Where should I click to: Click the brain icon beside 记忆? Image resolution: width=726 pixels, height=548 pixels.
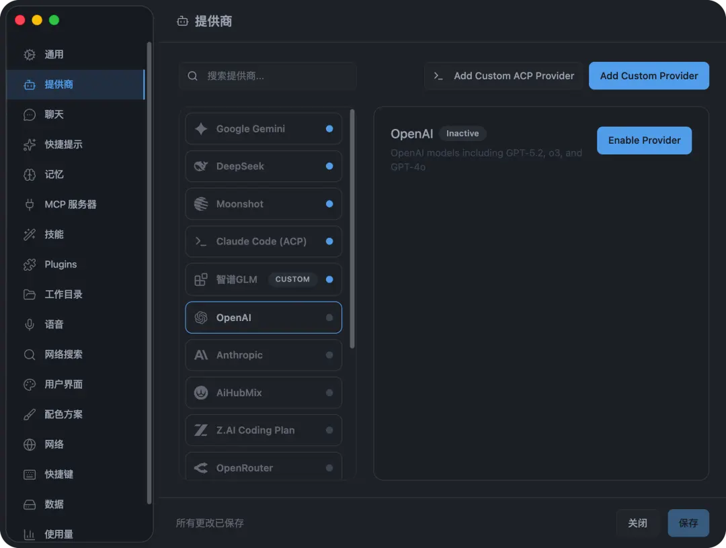[x=30, y=175]
